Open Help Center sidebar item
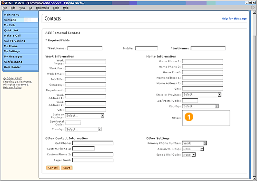Image resolution: width=257 pixels, height=181 pixels. 20,67
